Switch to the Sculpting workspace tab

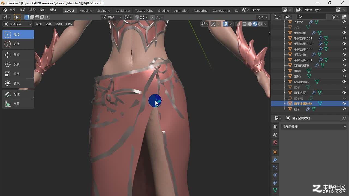click(x=104, y=11)
